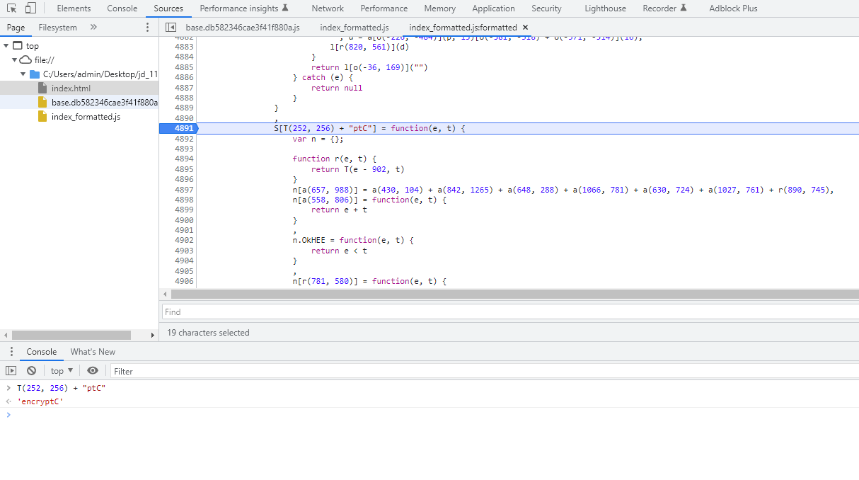This screenshot has height=480, width=859.
Task: Click the console Filter input field
Action: click(481, 371)
